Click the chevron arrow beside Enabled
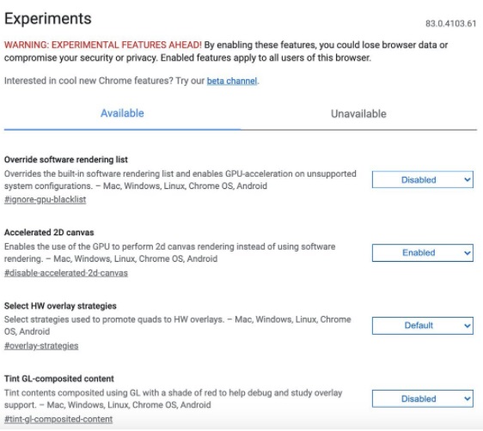Screen dimensions: 483x431 point(467,253)
